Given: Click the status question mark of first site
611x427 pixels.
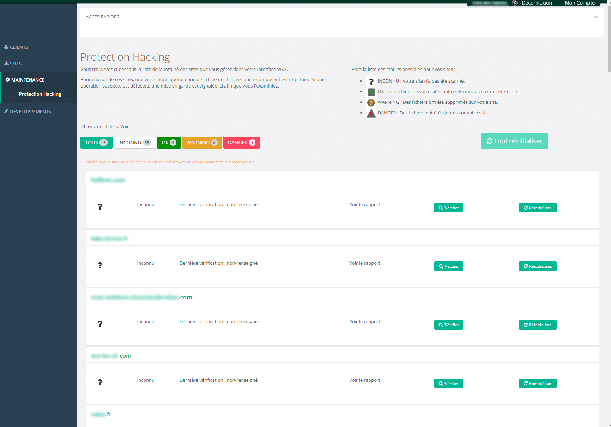Looking at the screenshot, I should click(x=100, y=207).
